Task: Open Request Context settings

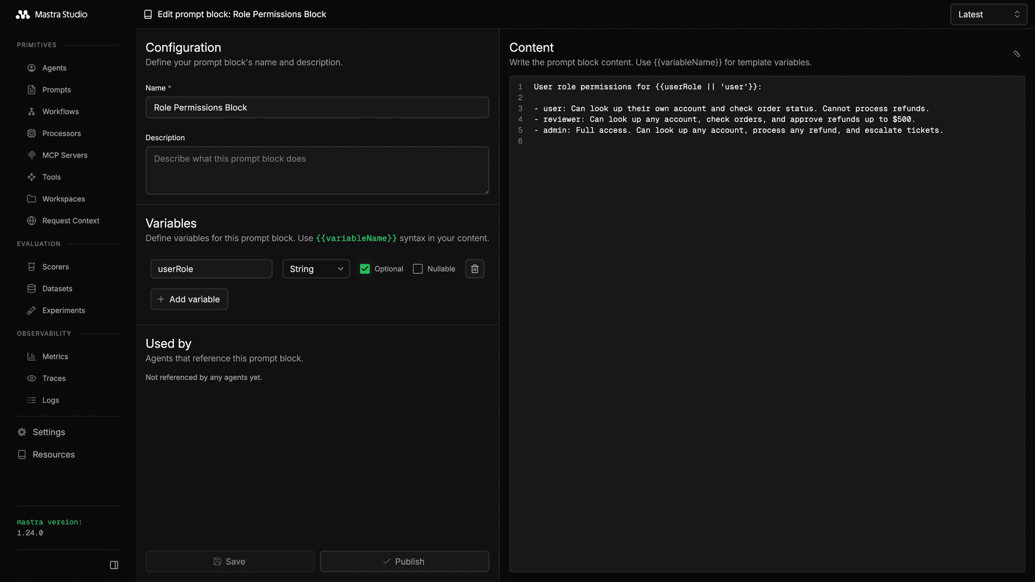Action: (71, 220)
